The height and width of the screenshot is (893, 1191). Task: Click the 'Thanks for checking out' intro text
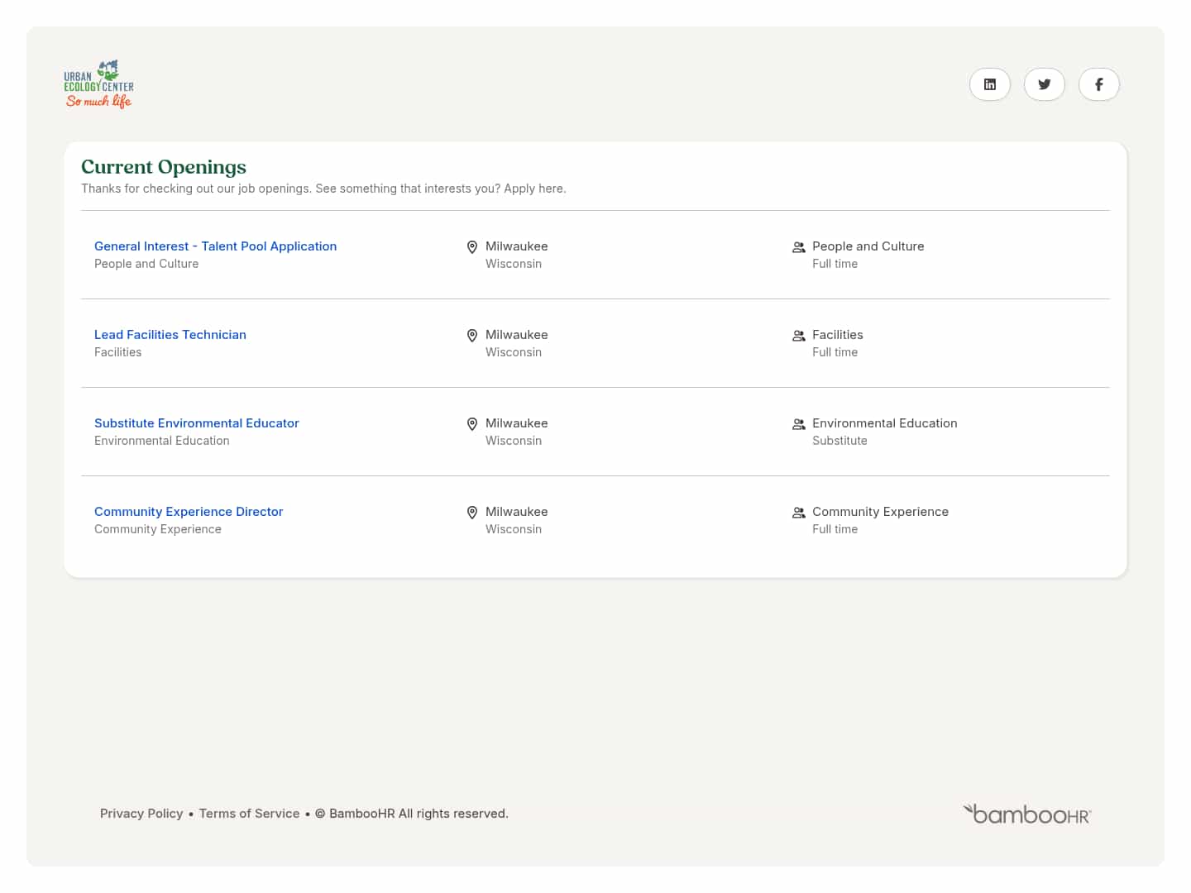point(323,189)
